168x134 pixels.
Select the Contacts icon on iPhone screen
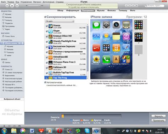click(x=116, y=59)
